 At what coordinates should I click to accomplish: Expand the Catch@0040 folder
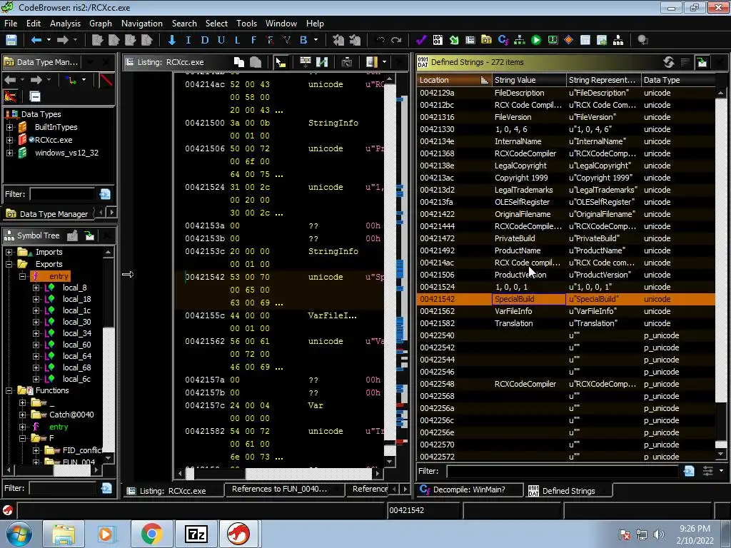(22, 415)
